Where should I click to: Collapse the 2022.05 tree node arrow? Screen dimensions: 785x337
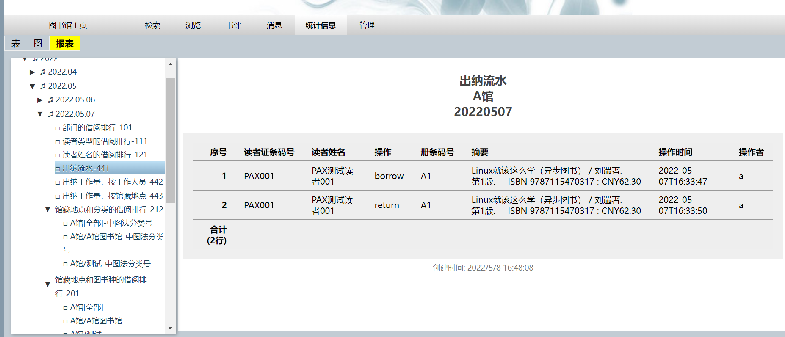pos(32,86)
